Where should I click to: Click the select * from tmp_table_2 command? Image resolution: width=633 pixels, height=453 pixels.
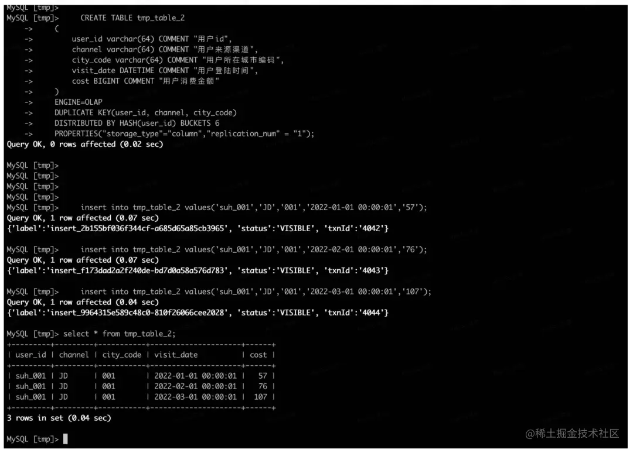[x=119, y=334]
